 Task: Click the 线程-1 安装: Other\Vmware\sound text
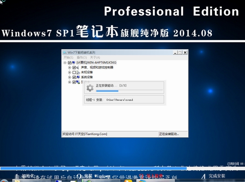coord(109,100)
